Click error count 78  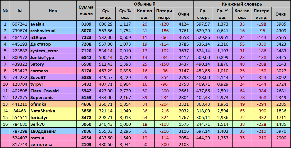tap(242, 98)
